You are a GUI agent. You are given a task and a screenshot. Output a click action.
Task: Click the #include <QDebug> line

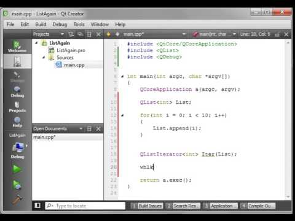click(x=154, y=57)
